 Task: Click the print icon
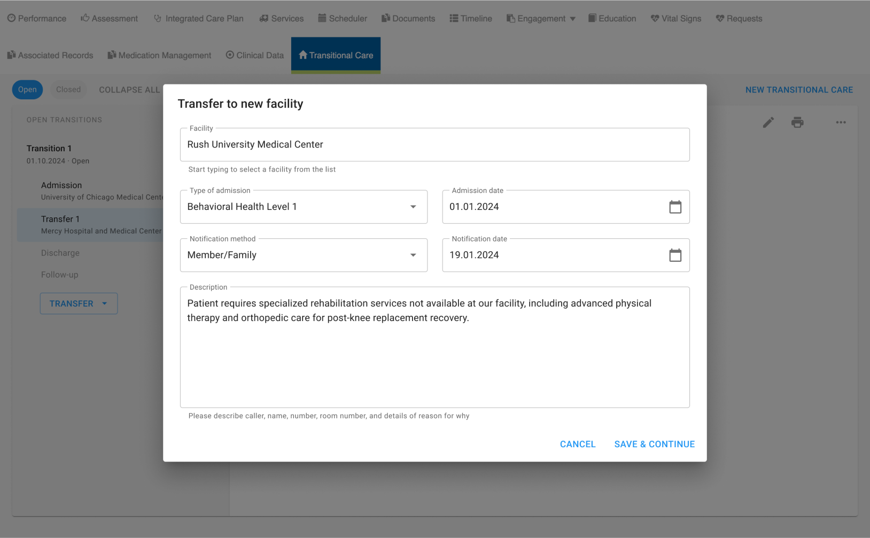797,123
